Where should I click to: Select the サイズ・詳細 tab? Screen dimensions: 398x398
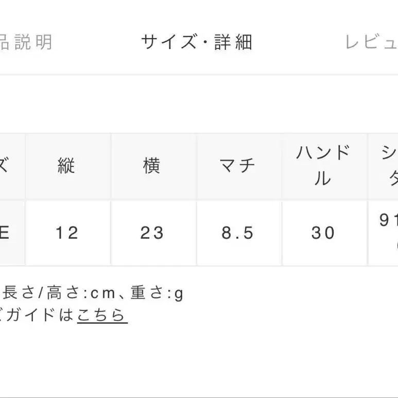coord(197,43)
